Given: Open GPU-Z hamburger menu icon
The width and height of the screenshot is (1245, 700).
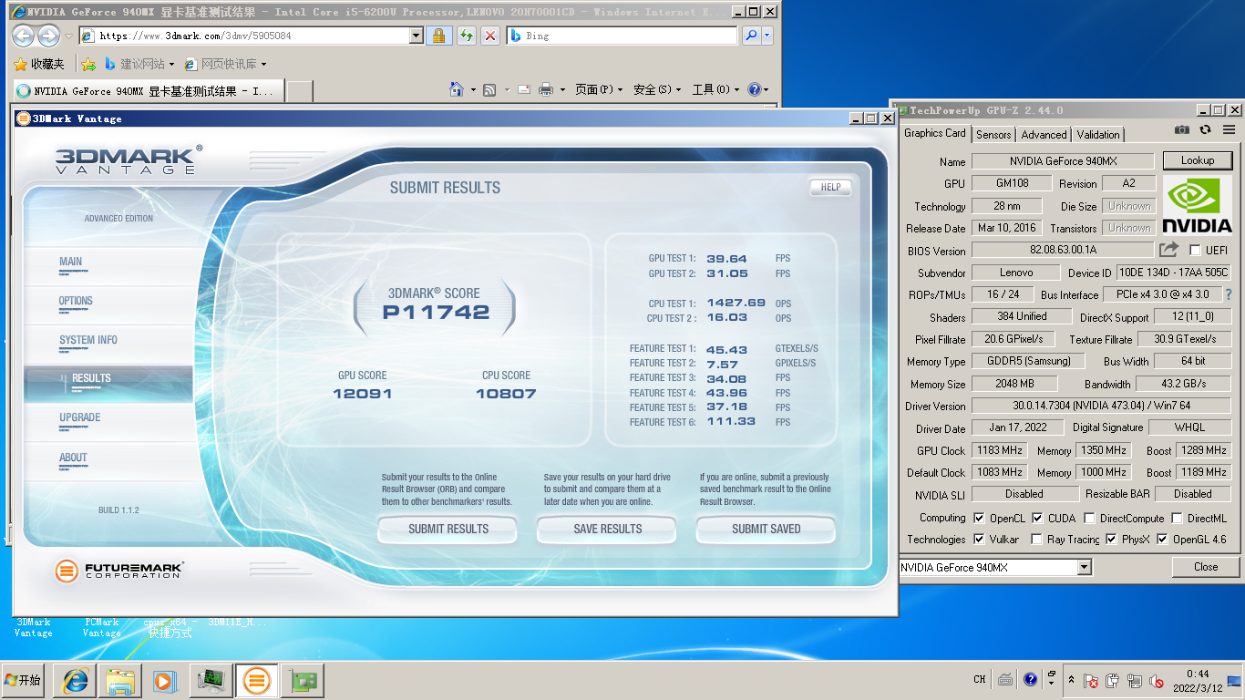Looking at the screenshot, I should [x=1229, y=130].
